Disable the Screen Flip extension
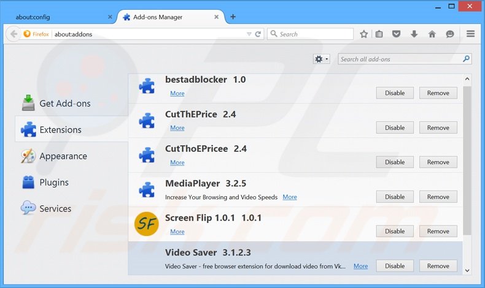Viewport: 485px width, 288px height. 395,231
